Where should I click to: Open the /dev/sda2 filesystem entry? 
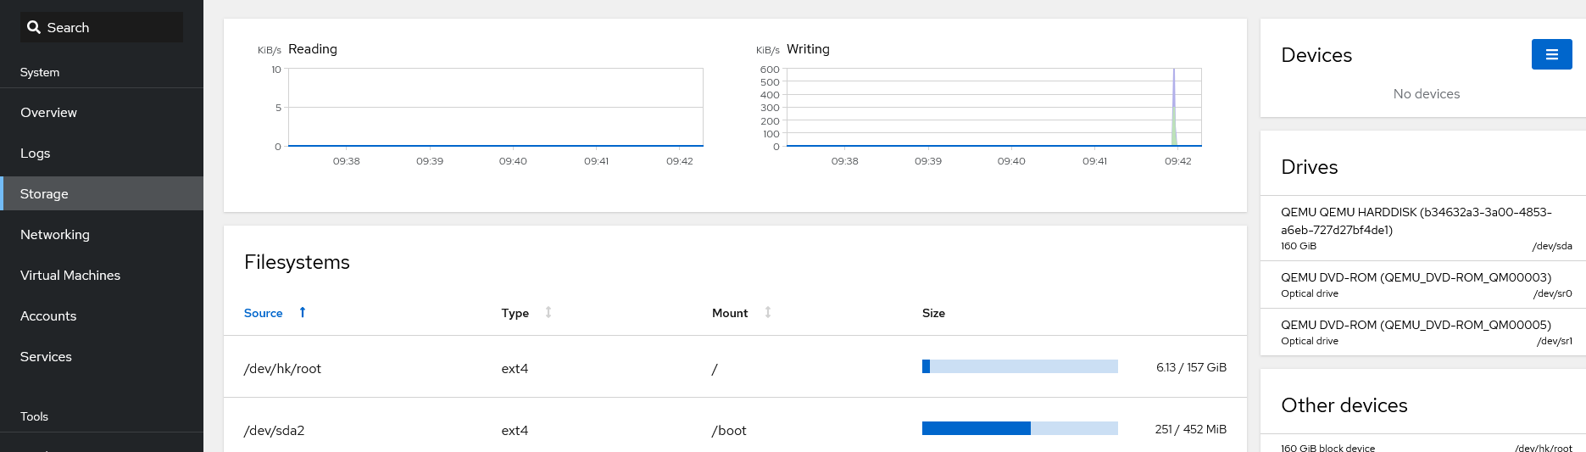tap(275, 430)
